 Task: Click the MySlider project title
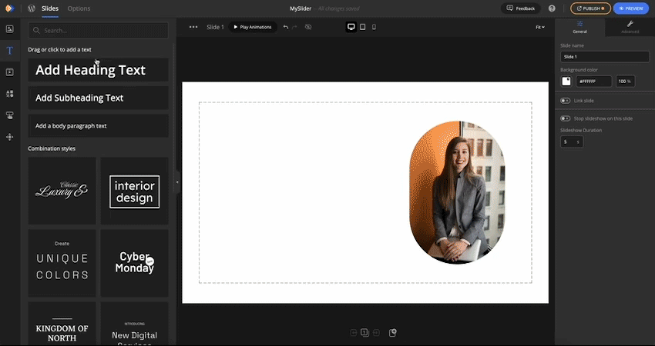click(301, 8)
